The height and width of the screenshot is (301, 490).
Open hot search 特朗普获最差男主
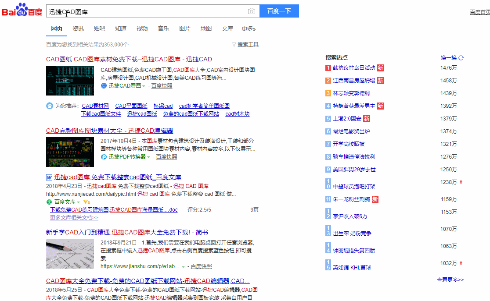pyautogui.click(x=354, y=106)
